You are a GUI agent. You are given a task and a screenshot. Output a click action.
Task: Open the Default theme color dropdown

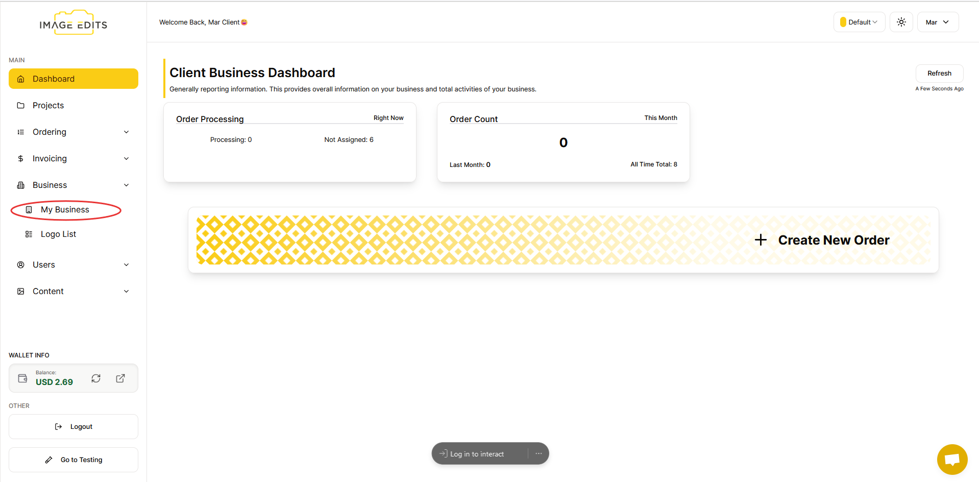(859, 22)
